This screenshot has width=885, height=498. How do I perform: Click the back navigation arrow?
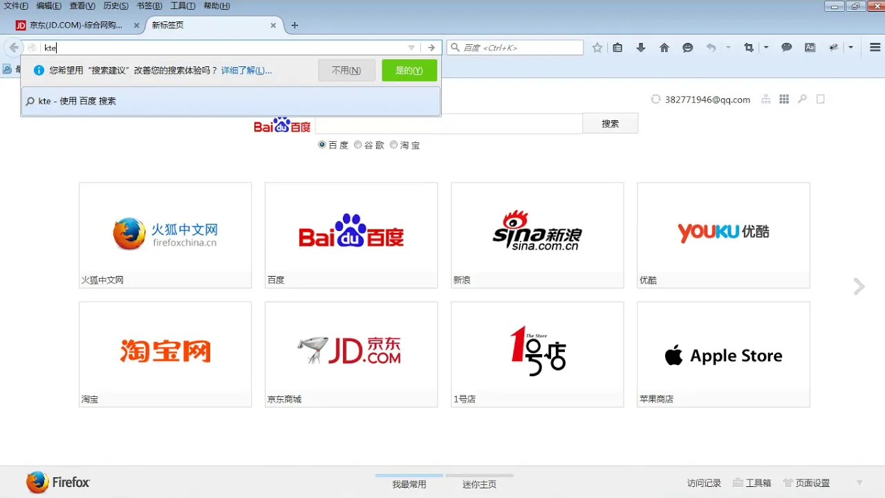[x=13, y=48]
